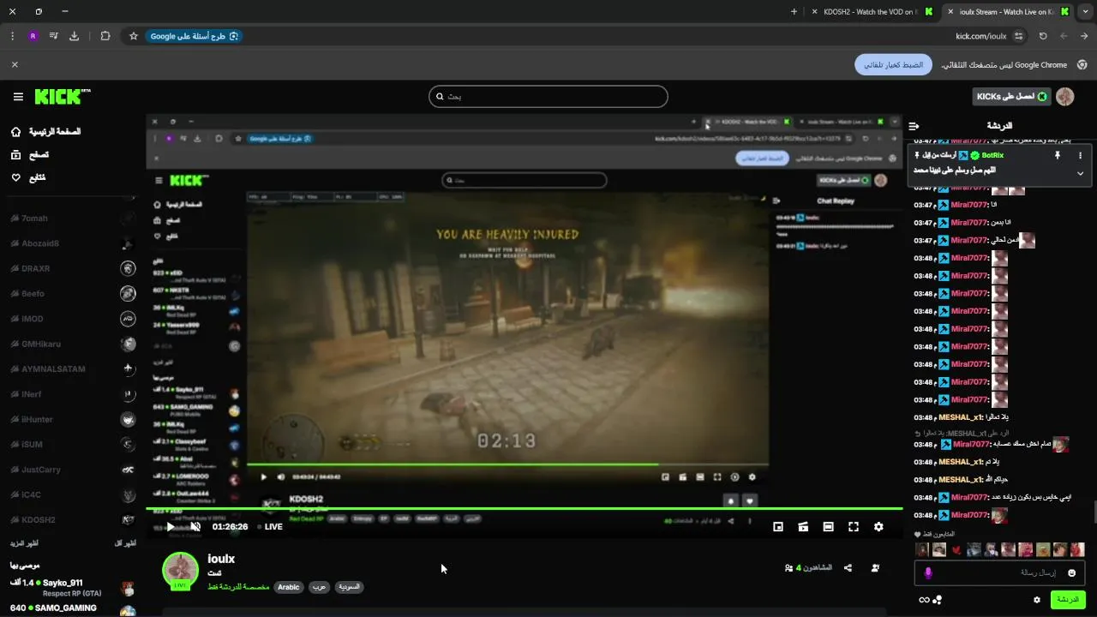This screenshot has height=617, width=1097.
Task: Open Chrome downloads
Action: [74, 36]
